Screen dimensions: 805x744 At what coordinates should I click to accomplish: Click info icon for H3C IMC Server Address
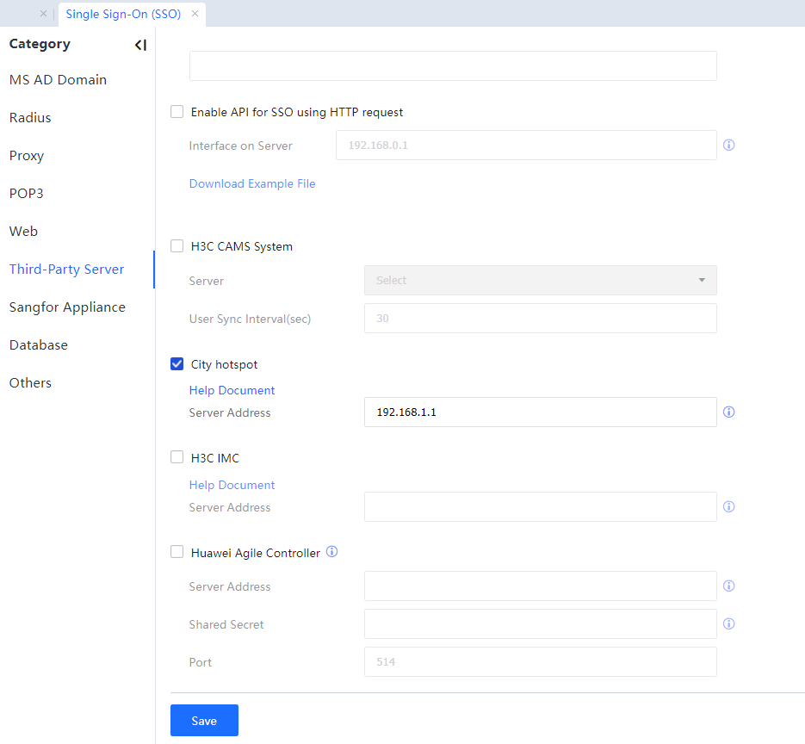tap(728, 507)
